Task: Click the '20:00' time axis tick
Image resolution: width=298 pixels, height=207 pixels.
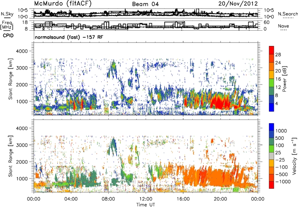Action: 220,199
